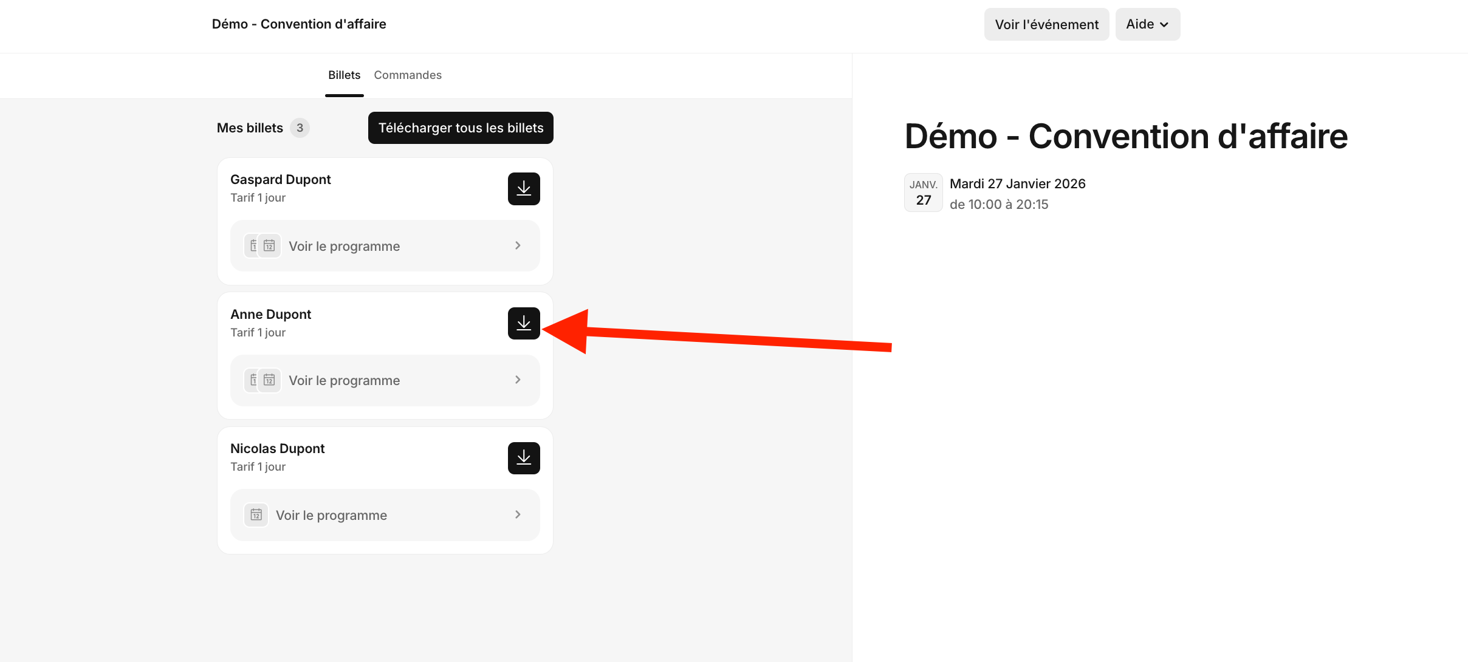Click the Mes billets count badge
Viewport: 1468px width, 662px height.
point(300,128)
